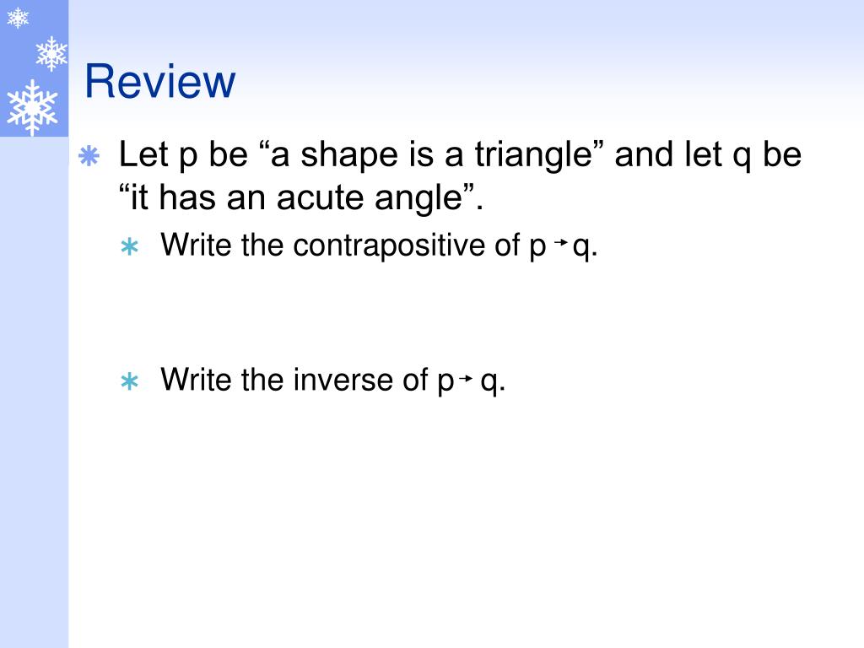Click the arrow symbol in inverse line
This screenshot has height=648, width=864.
coord(466,378)
